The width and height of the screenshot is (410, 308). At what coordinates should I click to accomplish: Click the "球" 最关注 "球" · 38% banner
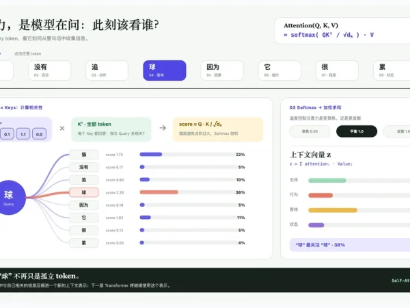tap(350, 245)
